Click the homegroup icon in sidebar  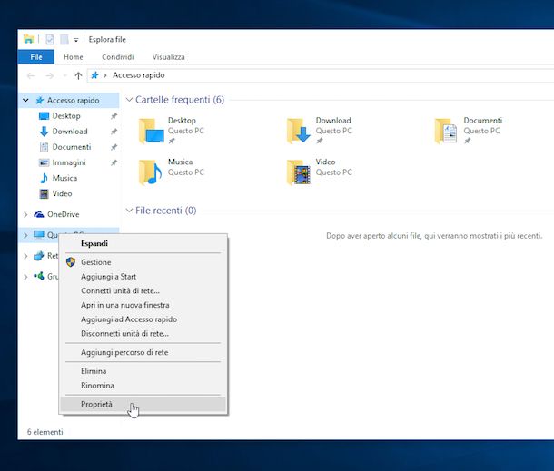[39, 276]
